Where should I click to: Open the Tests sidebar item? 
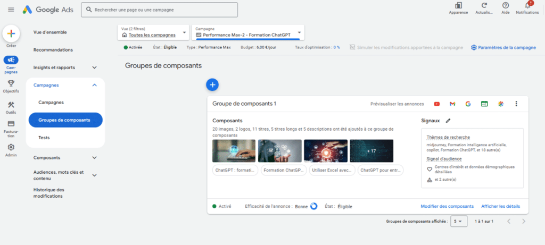click(44, 138)
